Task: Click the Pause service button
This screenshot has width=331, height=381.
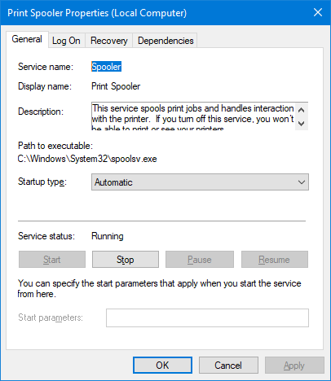Action: click(x=200, y=260)
